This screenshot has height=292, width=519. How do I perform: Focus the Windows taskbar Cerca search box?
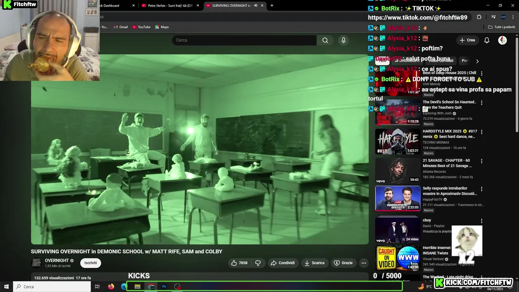pos(52,287)
